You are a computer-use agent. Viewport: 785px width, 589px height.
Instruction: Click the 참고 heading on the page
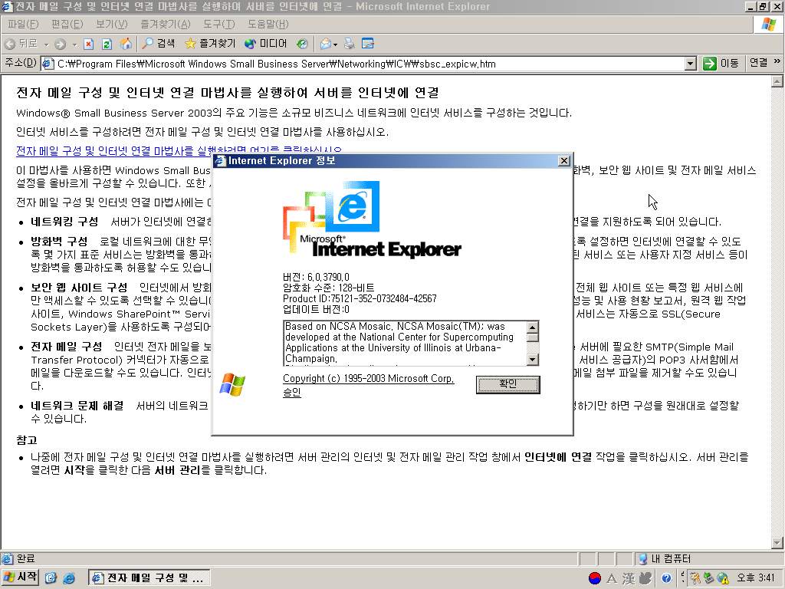click(x=27, y=440)
